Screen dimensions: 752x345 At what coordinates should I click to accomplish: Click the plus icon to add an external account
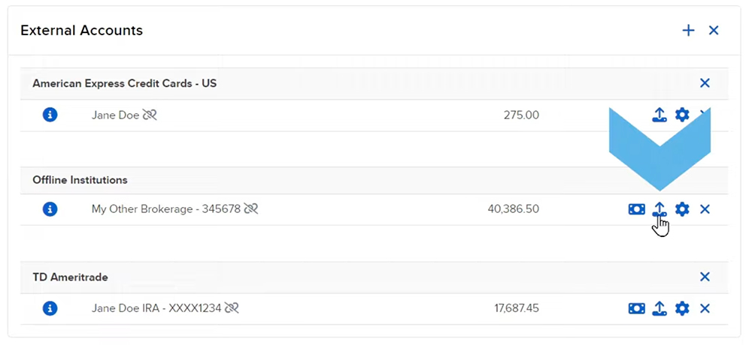[688, 31]
